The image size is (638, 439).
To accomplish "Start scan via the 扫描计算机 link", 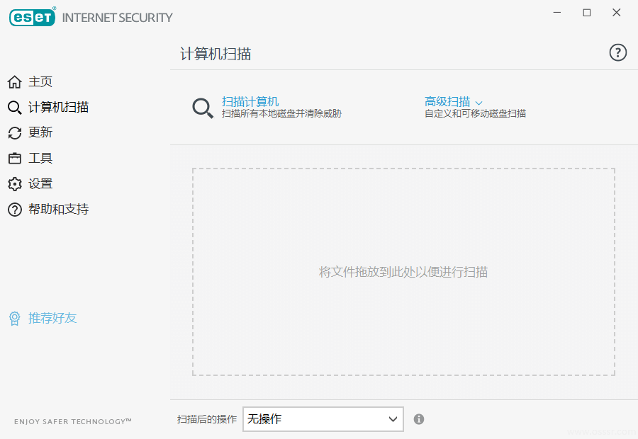I will point(250,101).
